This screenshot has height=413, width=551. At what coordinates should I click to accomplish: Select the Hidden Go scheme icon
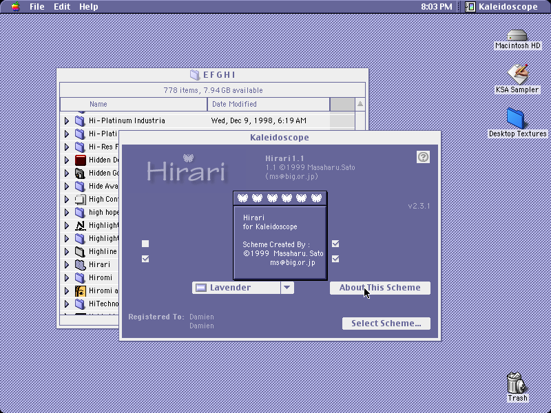click(80, 173)
